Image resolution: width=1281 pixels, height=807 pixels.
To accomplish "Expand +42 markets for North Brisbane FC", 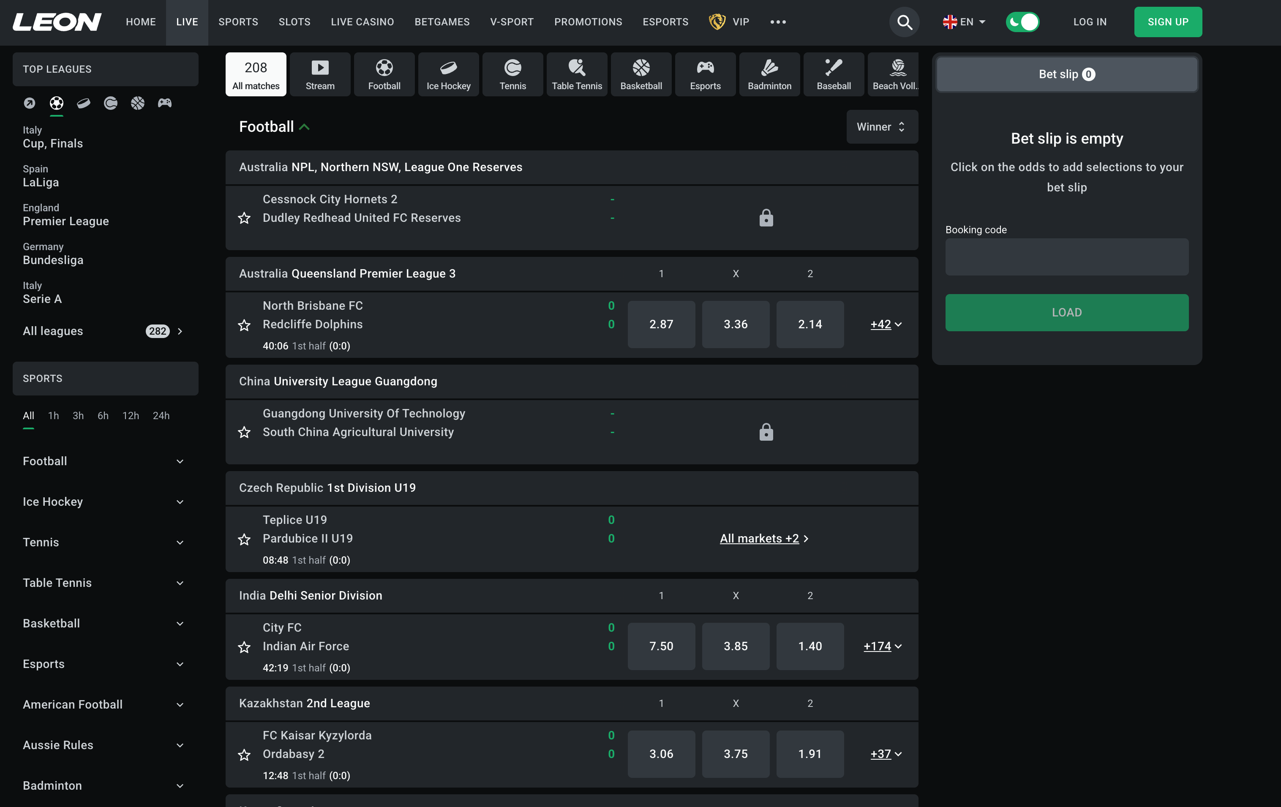I will pos(886,324).
